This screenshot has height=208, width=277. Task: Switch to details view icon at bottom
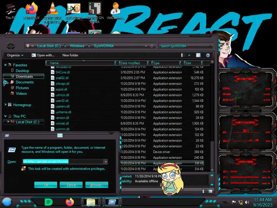point(204,191)
